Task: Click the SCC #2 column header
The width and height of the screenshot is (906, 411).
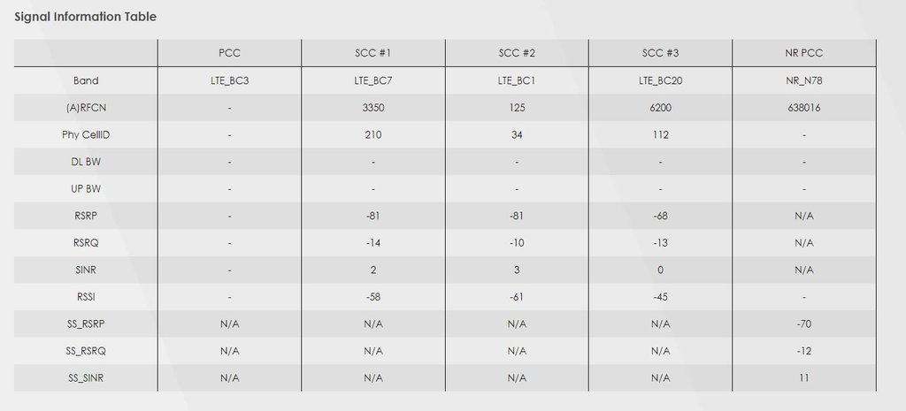Action: coord(516,53)
